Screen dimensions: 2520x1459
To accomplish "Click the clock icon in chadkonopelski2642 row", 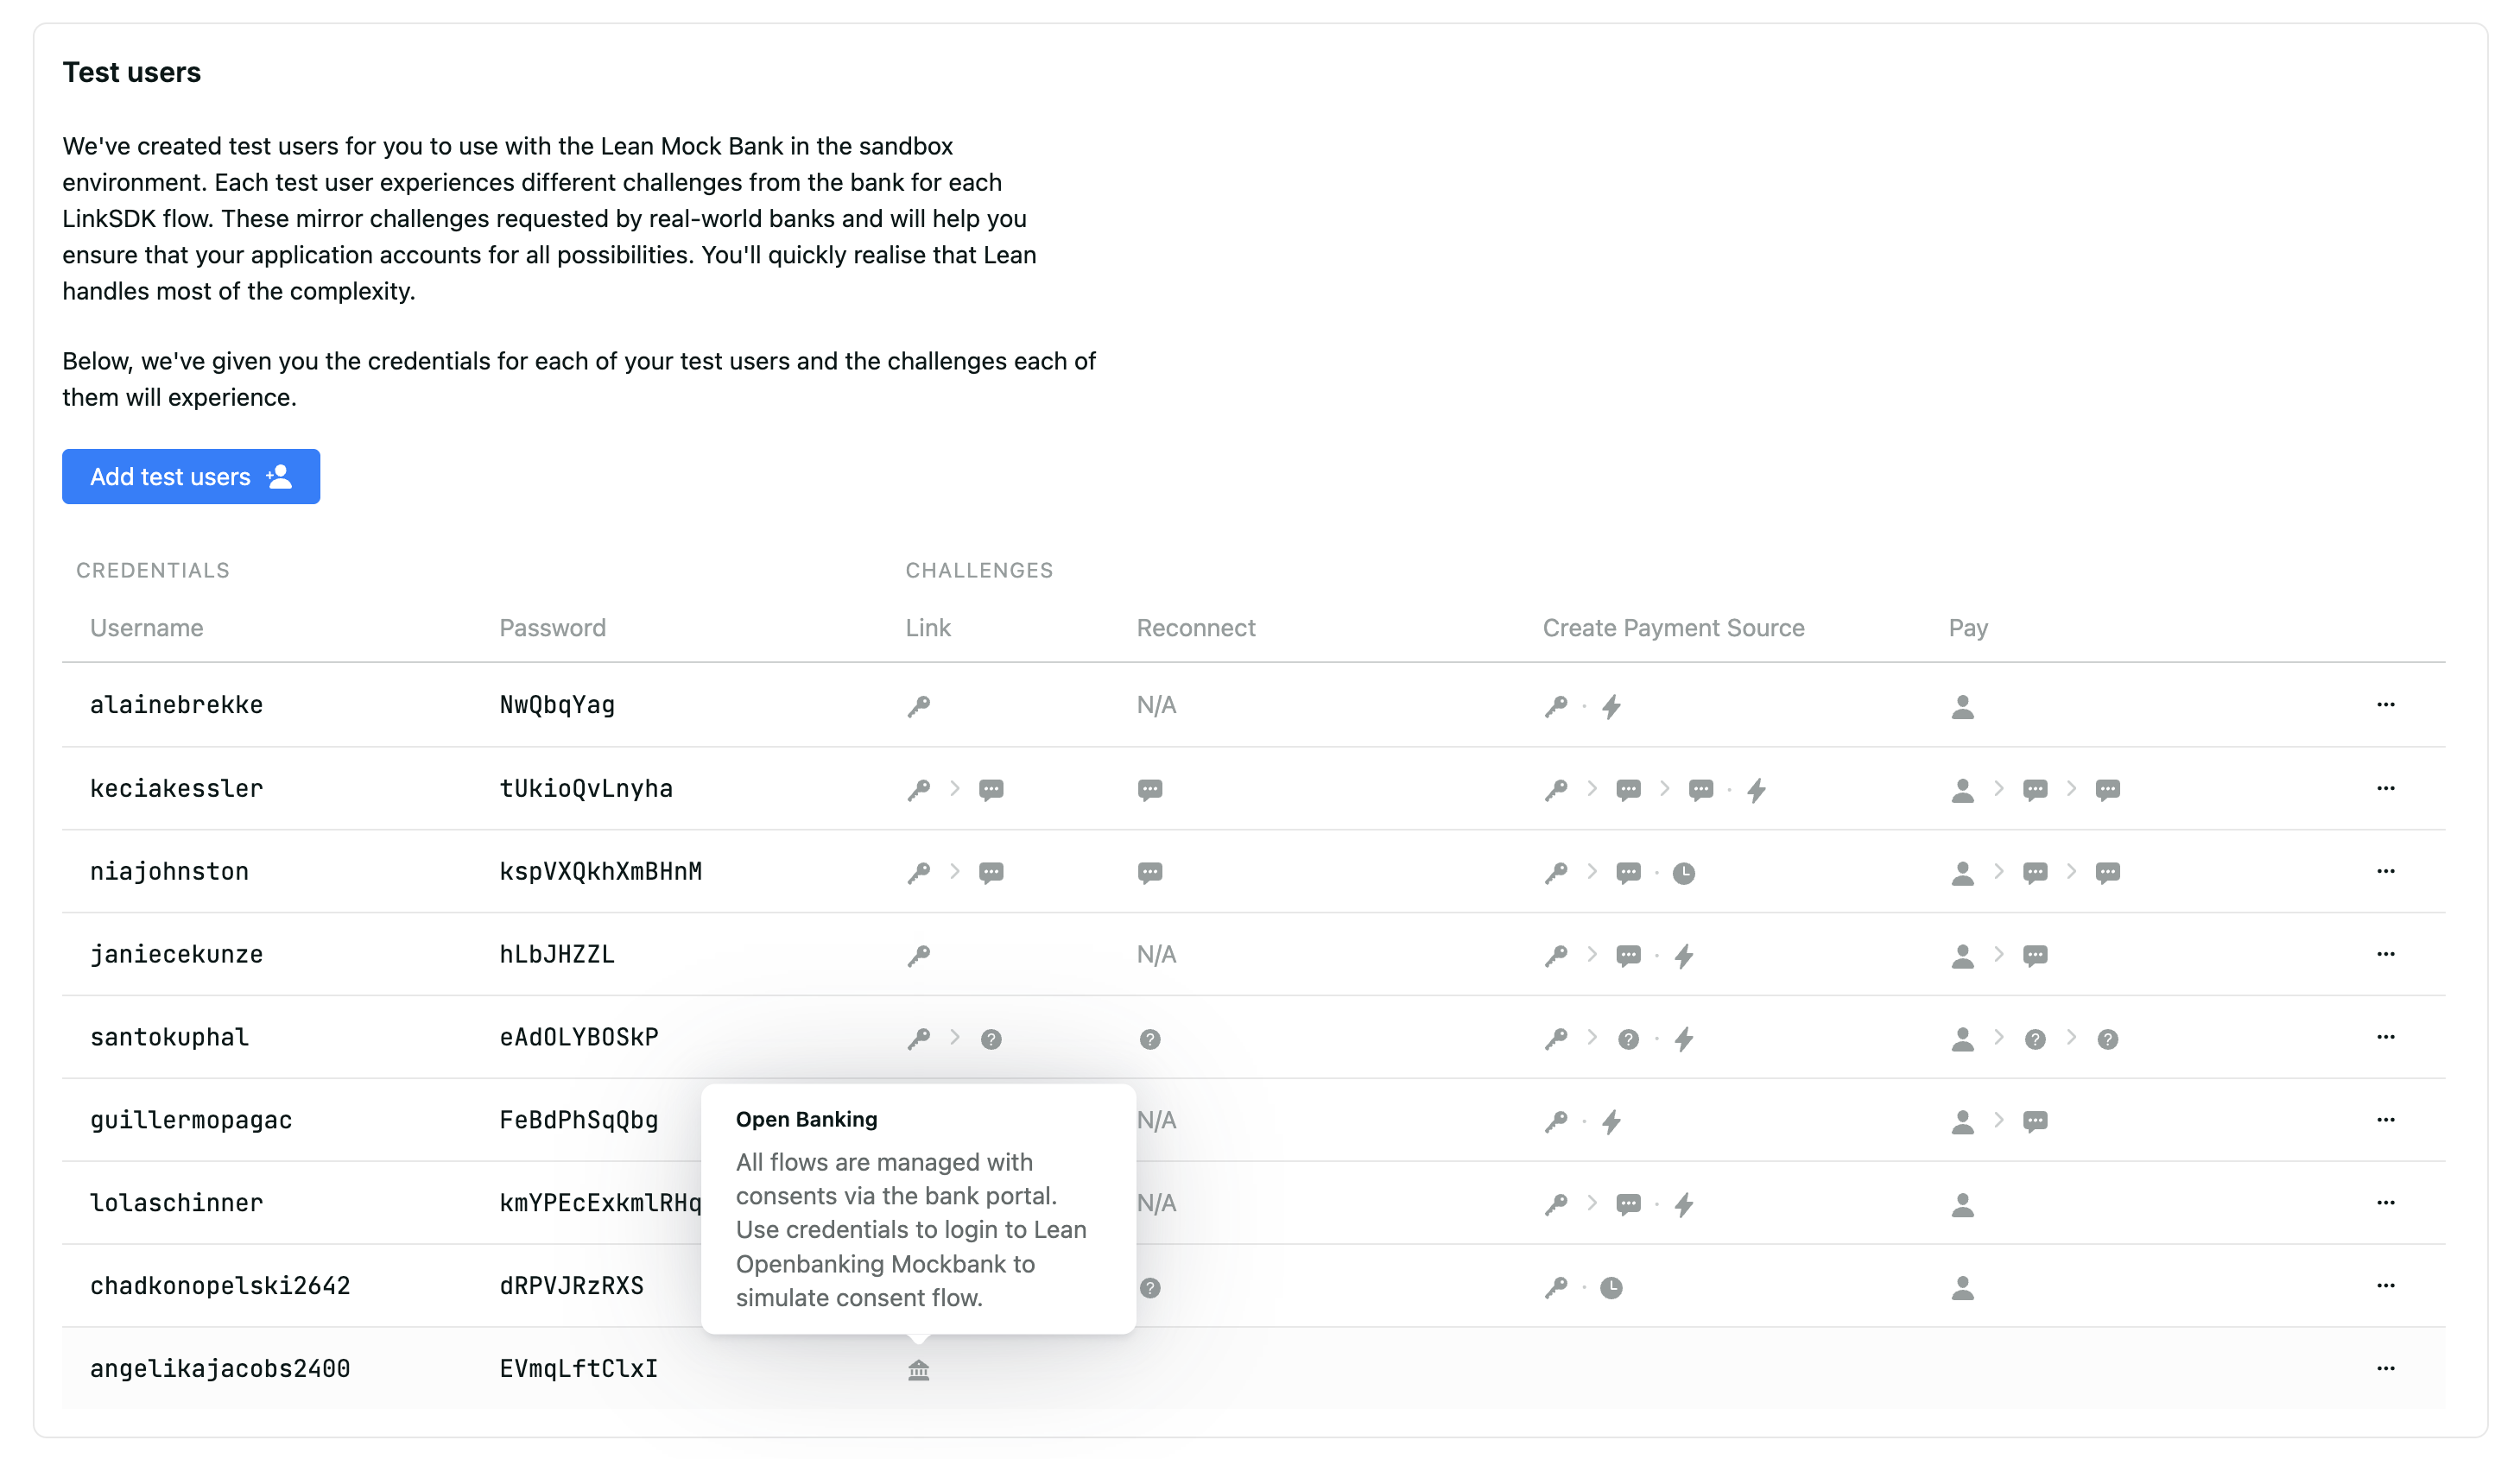I will (1611, 1288).
